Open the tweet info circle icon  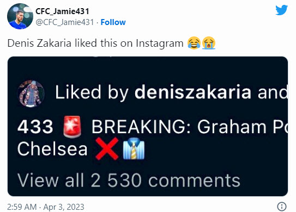(x=282, y=207)
